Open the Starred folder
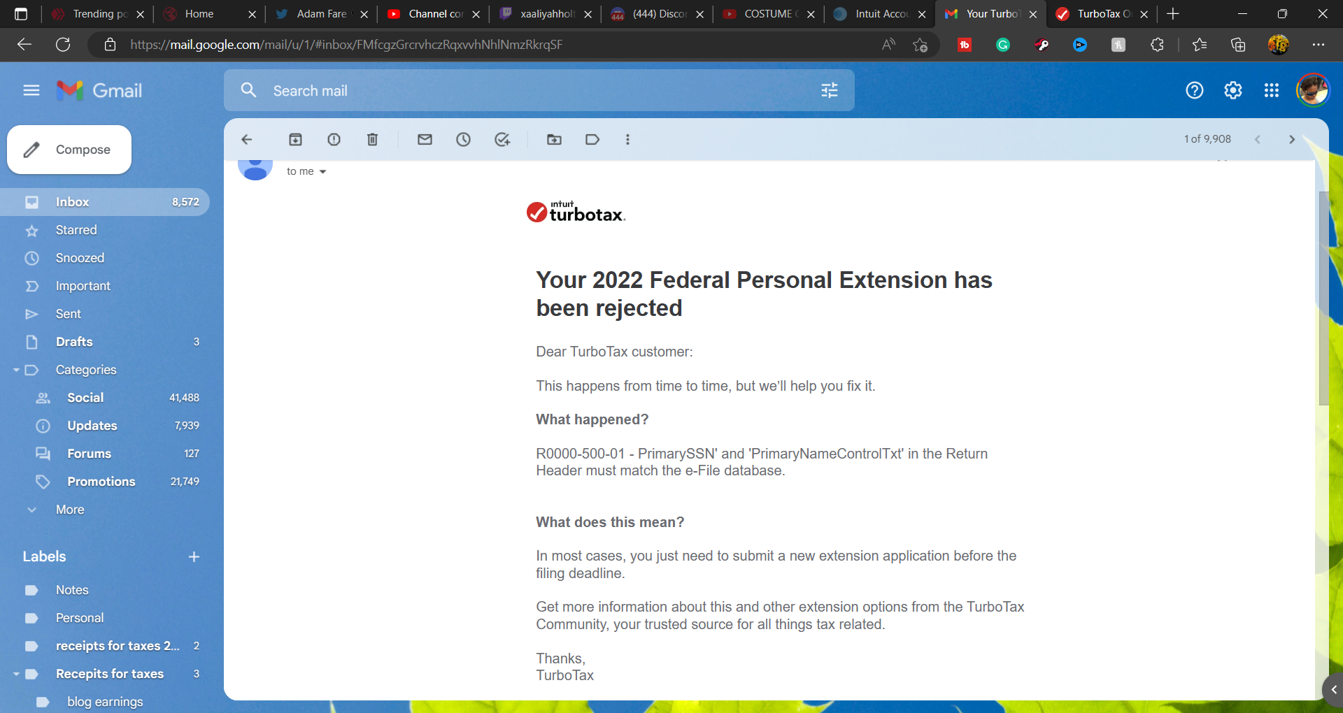 coord(105,230)
